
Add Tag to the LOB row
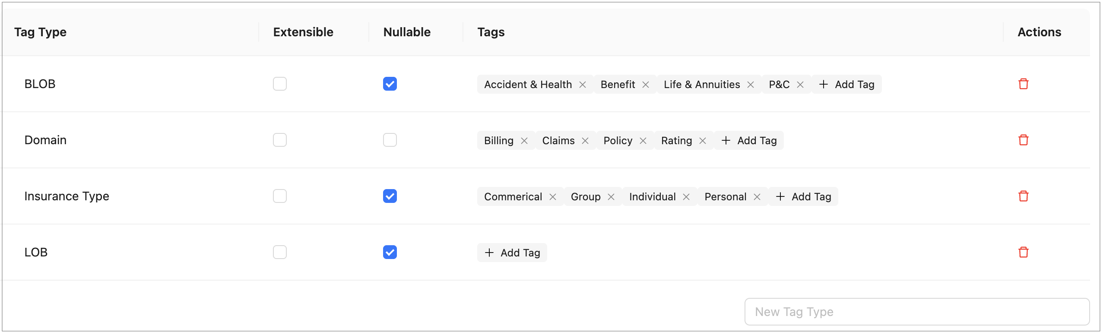click(x=512, y=253)
